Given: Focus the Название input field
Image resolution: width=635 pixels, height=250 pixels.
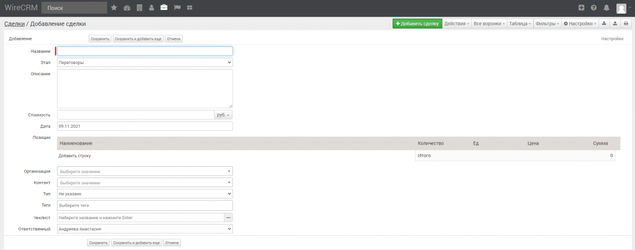Looking at the screenshot, I should coord(144,51).
